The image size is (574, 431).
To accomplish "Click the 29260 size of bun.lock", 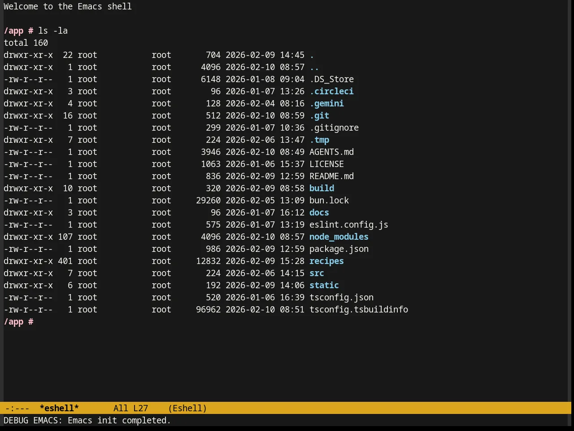I will (208, 200).
